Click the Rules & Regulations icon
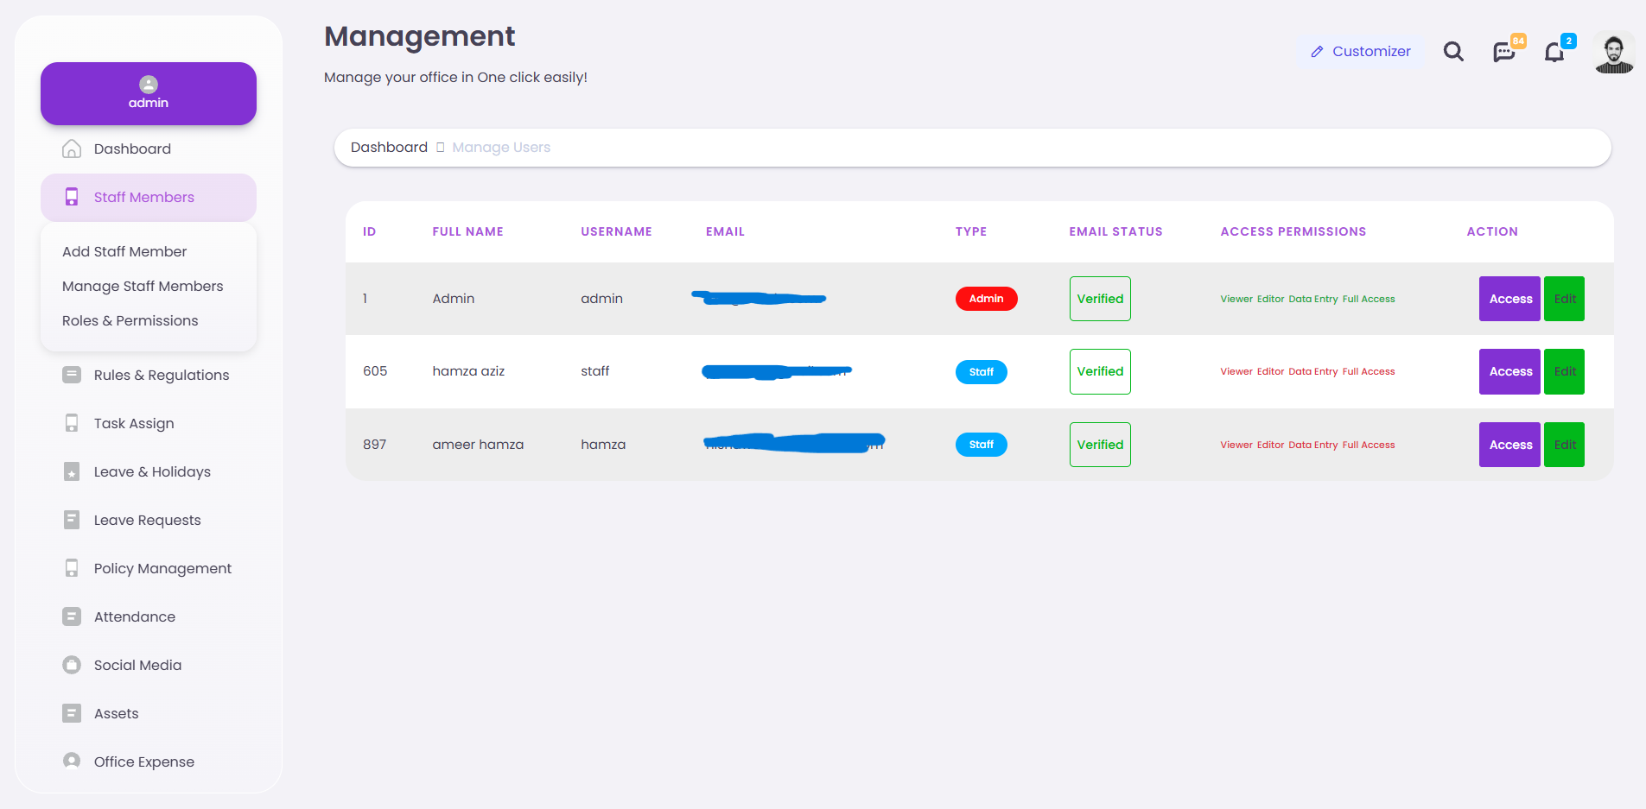This screenshot has width=1646, height=809. (72, 375)
